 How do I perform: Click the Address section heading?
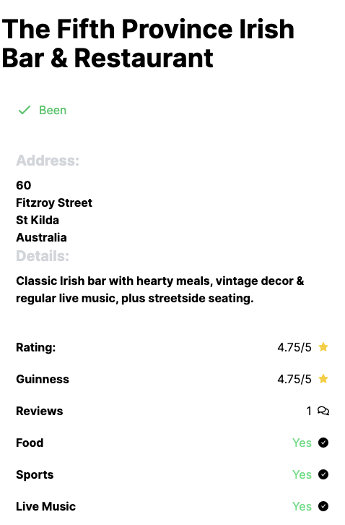click(48, 161)
